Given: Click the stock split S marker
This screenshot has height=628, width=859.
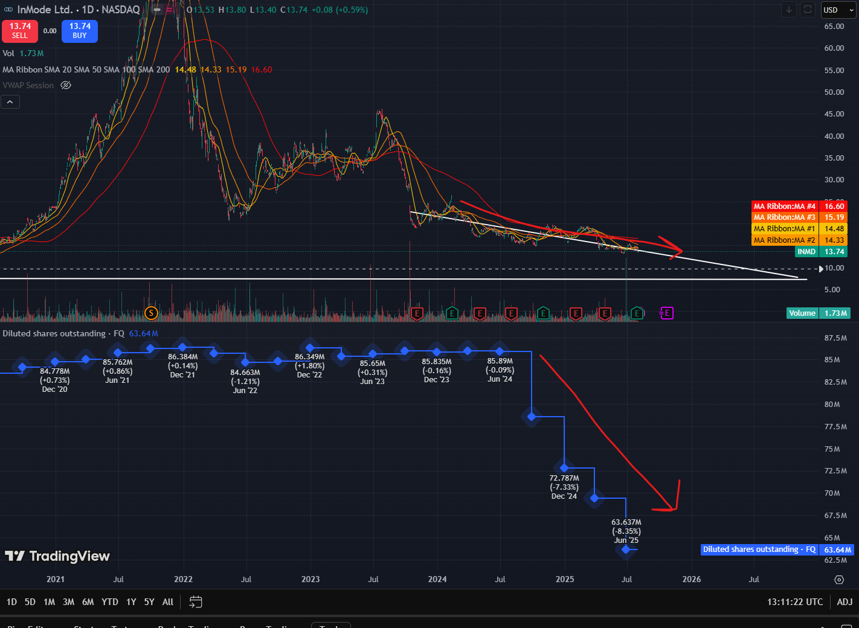Looking at the screenshot, I should 151,313.
